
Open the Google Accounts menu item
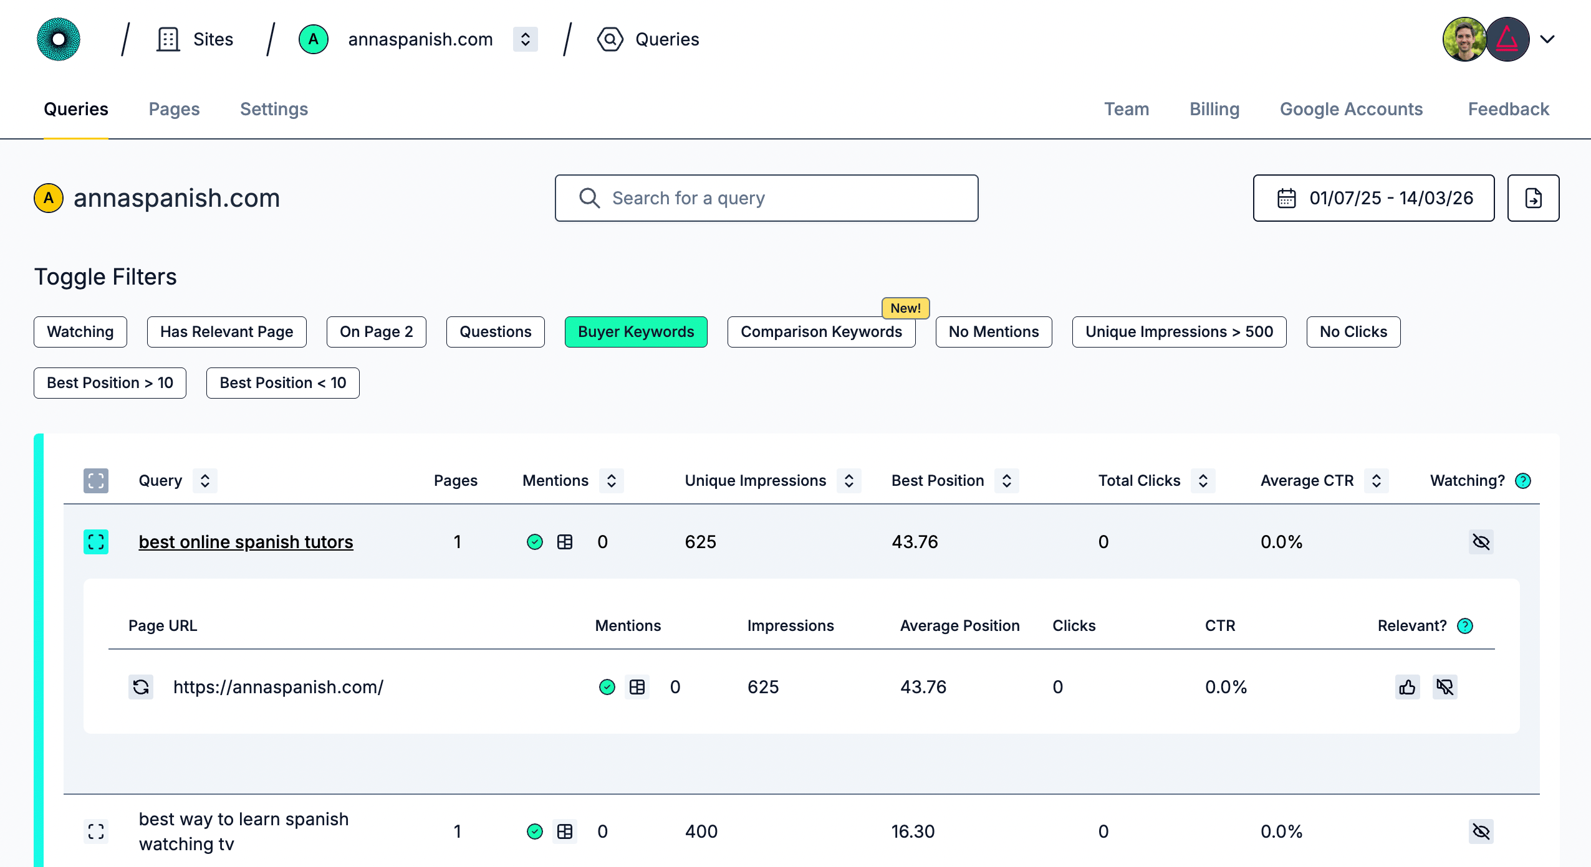click(1352, 109)
